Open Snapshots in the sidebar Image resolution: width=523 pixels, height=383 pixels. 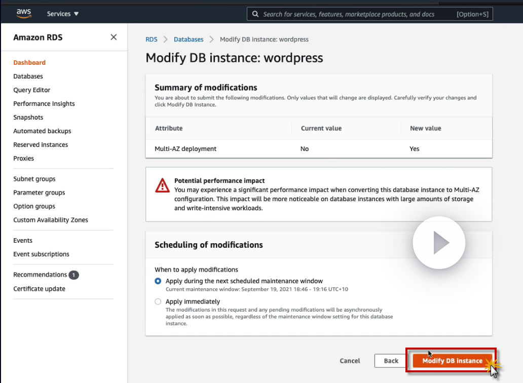[28, 118]
